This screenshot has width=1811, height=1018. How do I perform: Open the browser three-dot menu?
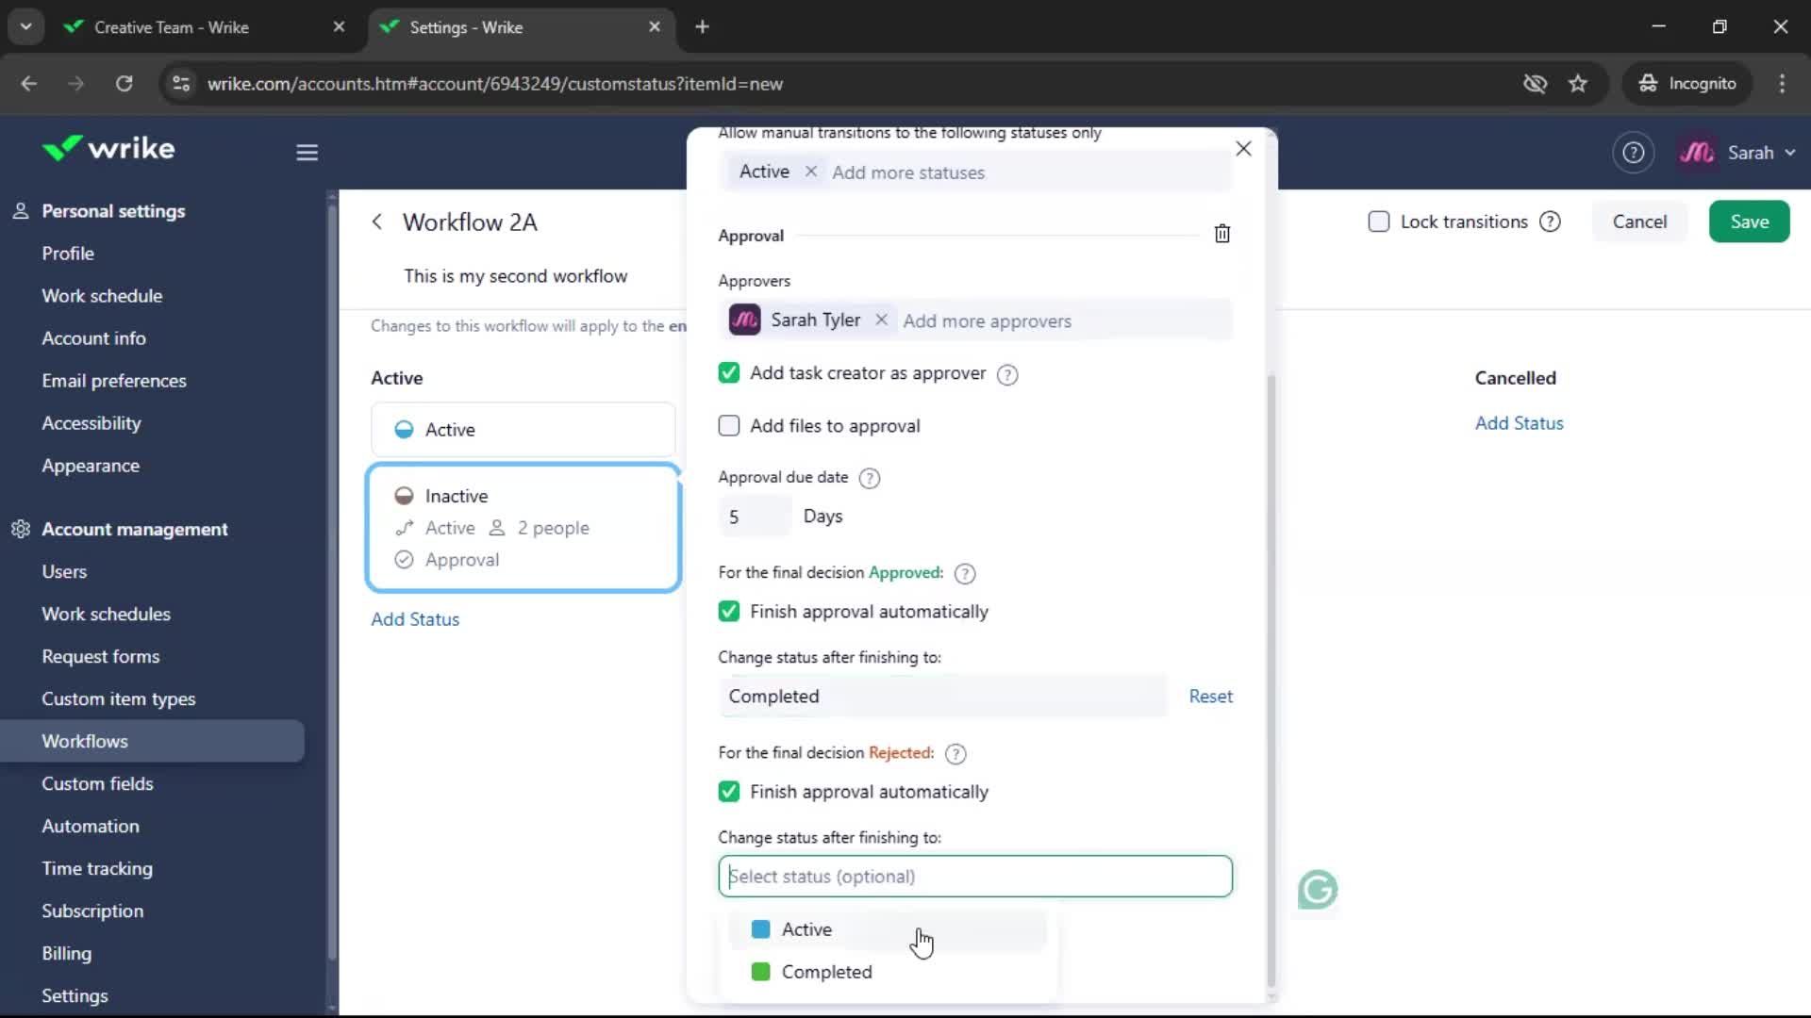[1782, 84]
